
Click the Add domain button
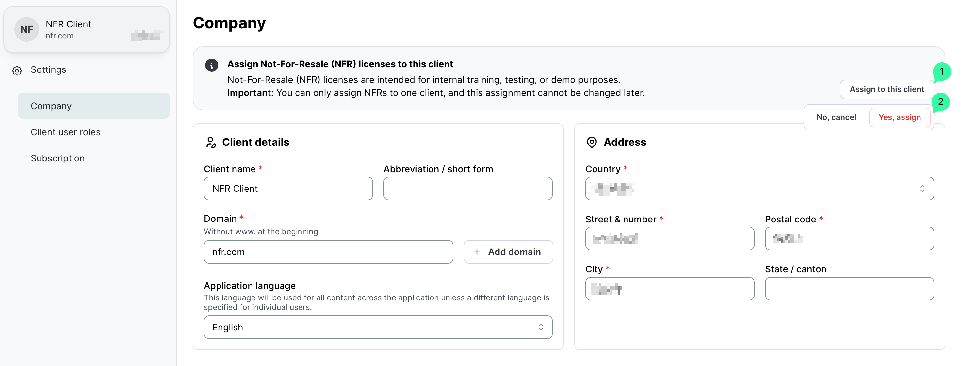click(508, 252)
